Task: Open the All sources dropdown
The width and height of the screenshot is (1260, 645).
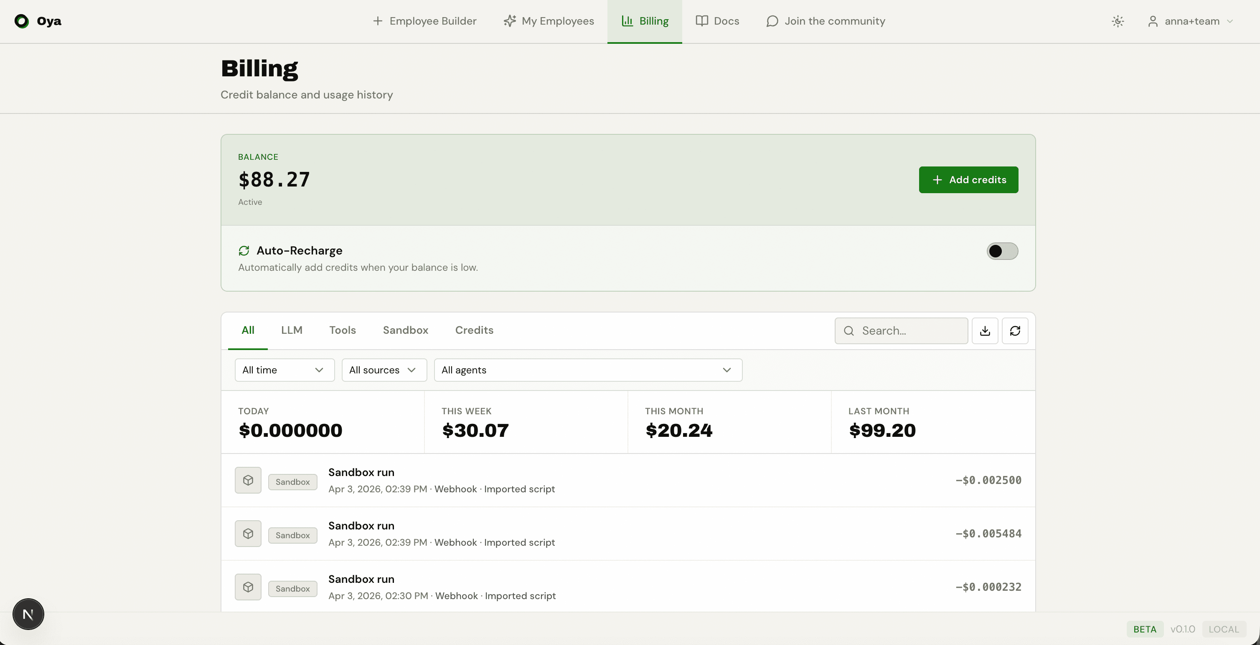Action: (x=384, y=370)
